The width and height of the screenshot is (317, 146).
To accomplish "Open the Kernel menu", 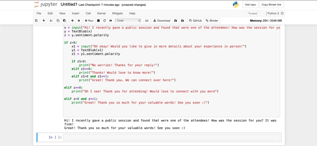I will [x=101, y=13].
